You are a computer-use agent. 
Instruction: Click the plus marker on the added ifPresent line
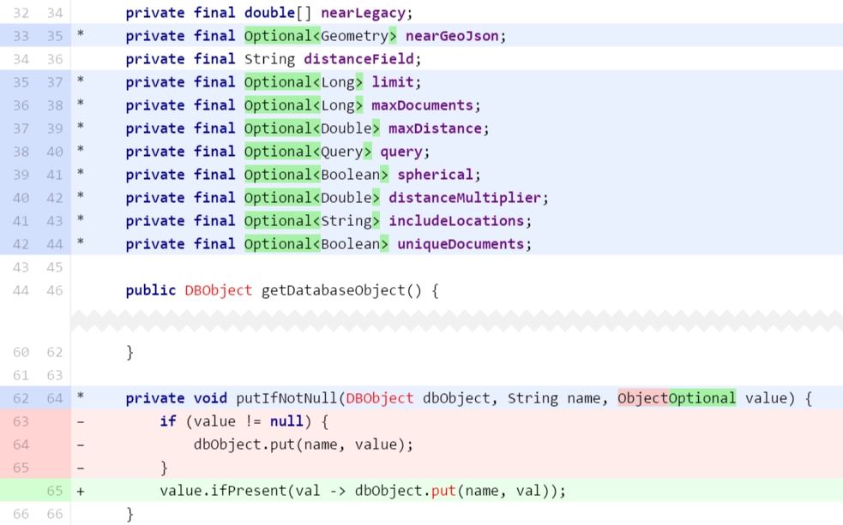point(80,491)
